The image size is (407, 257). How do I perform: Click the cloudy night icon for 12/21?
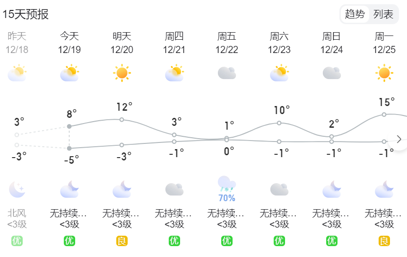[174, 189]
